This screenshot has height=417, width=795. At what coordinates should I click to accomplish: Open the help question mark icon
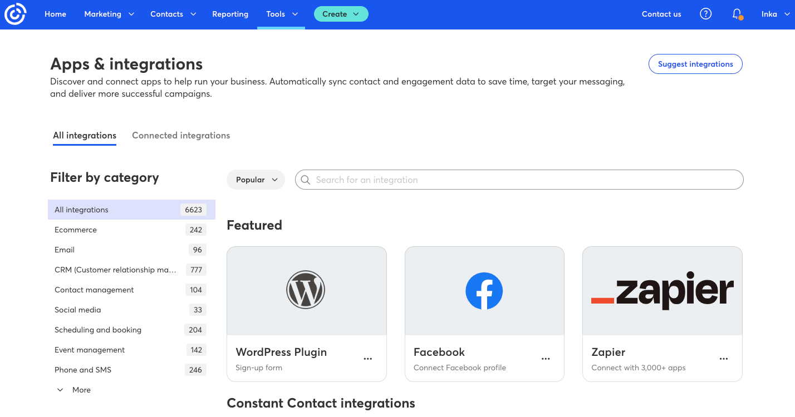click(706, 14)
